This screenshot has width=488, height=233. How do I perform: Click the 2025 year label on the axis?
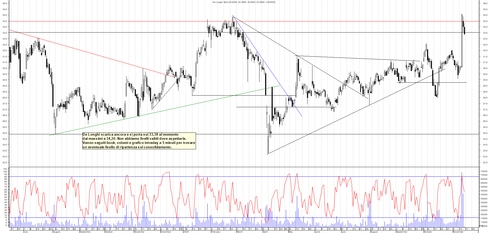186,232
